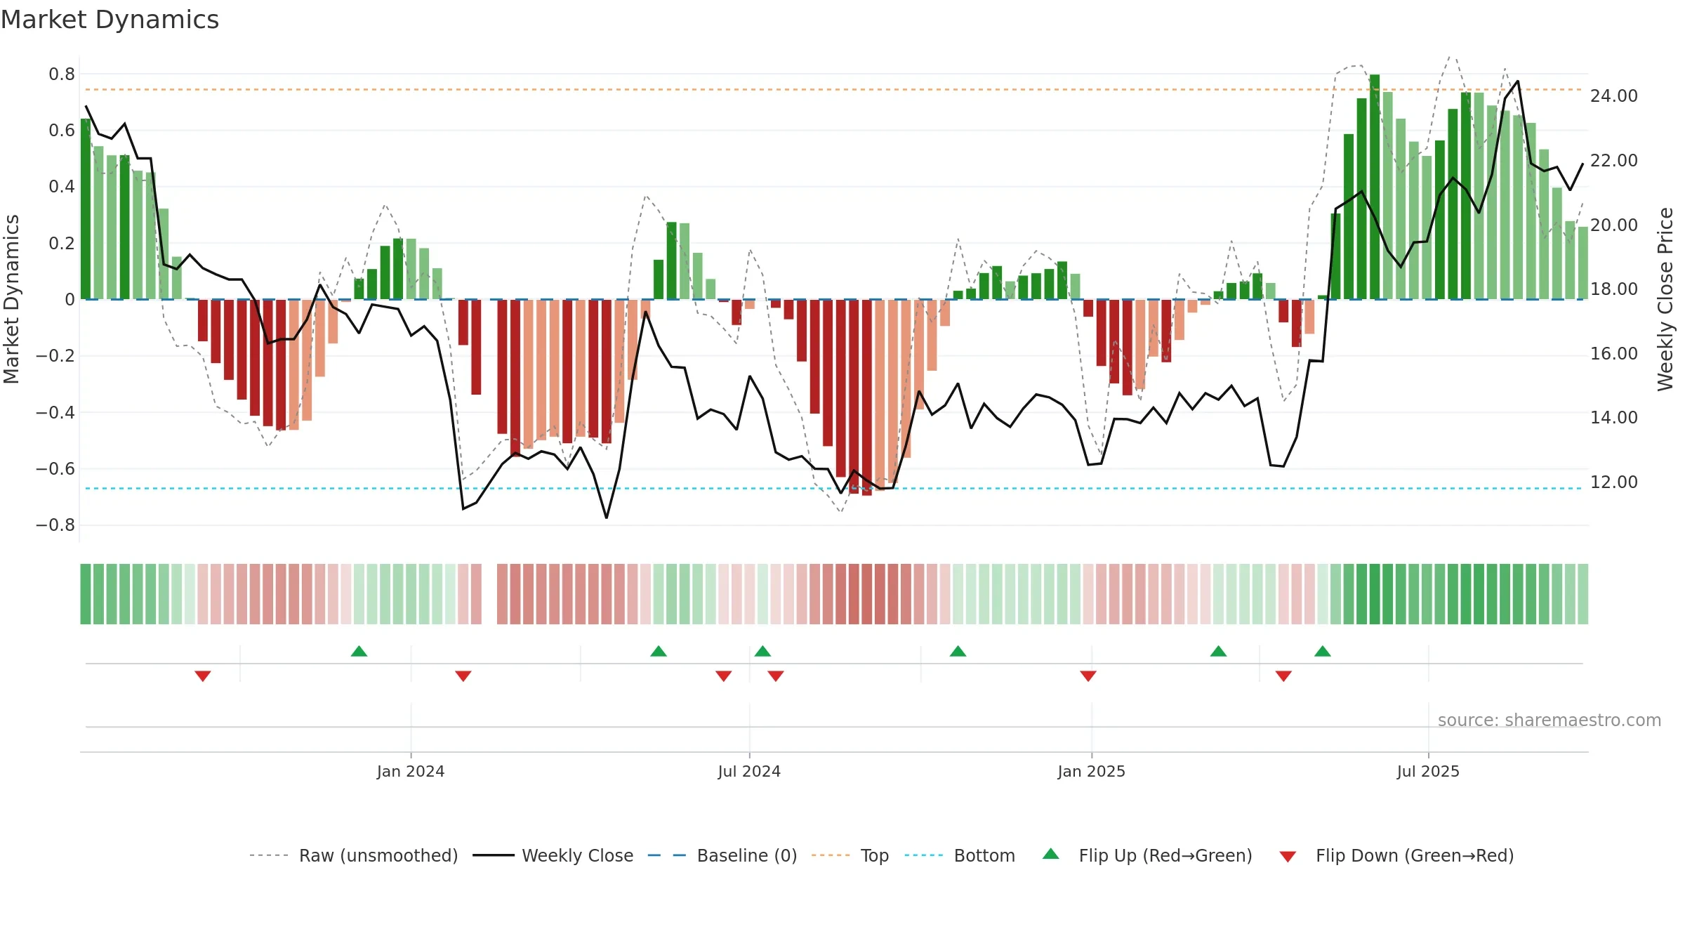Click the Weekly Close Price axis title

click(x=1665, y=299)
